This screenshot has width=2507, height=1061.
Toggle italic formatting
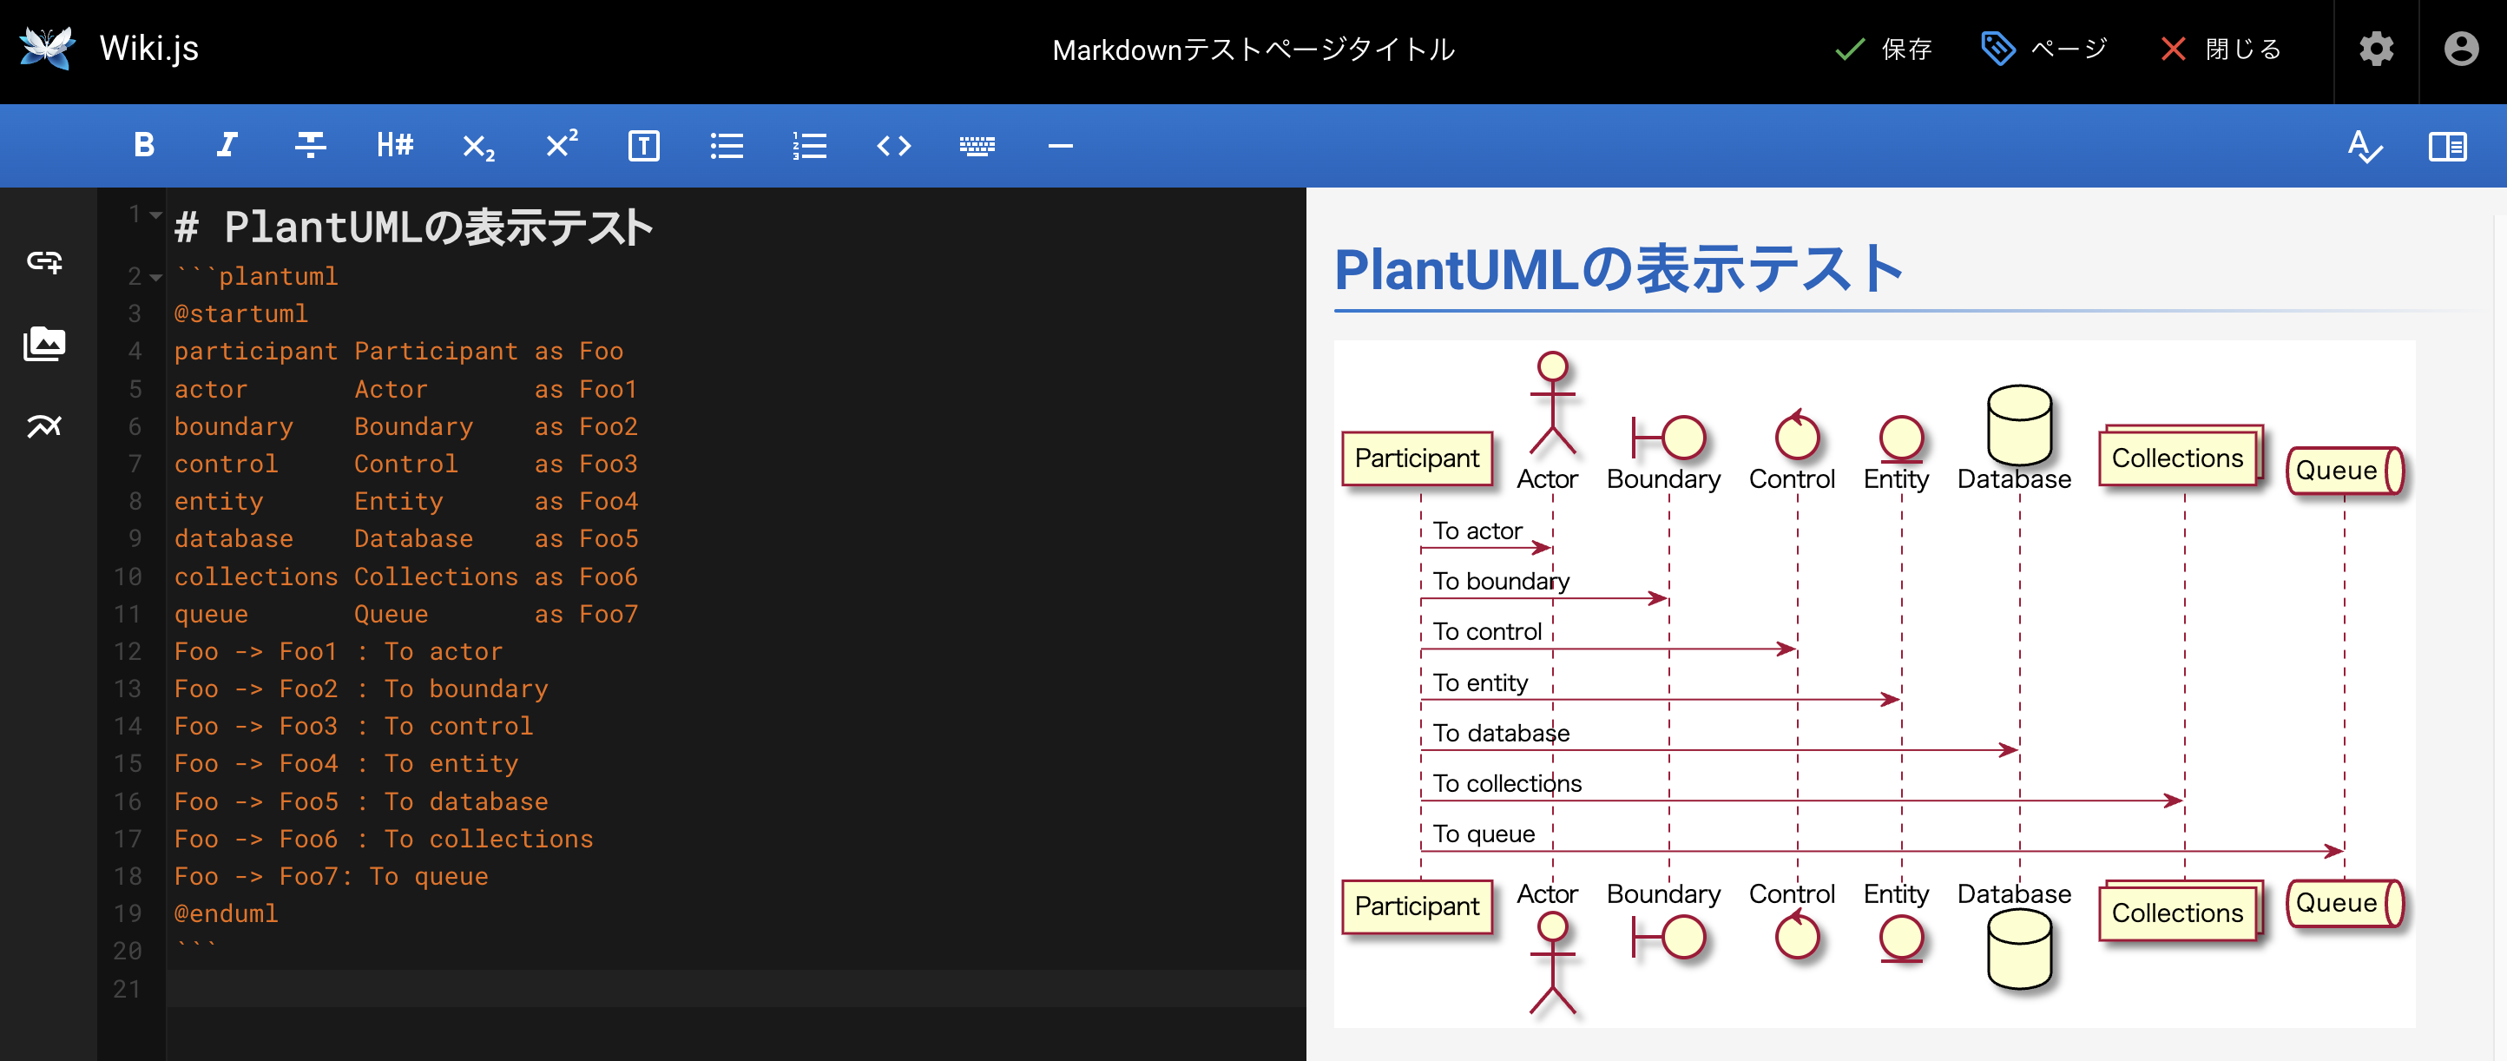pyautogui.click(x=226, y=146)
